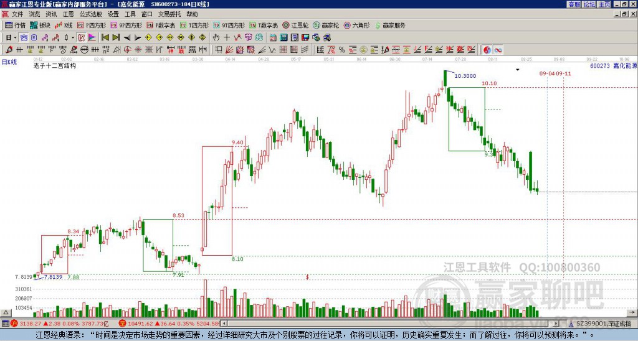Open the 江恩轮 tool
638x341 pixels.
pyautogui.click(x=295, y=25)
